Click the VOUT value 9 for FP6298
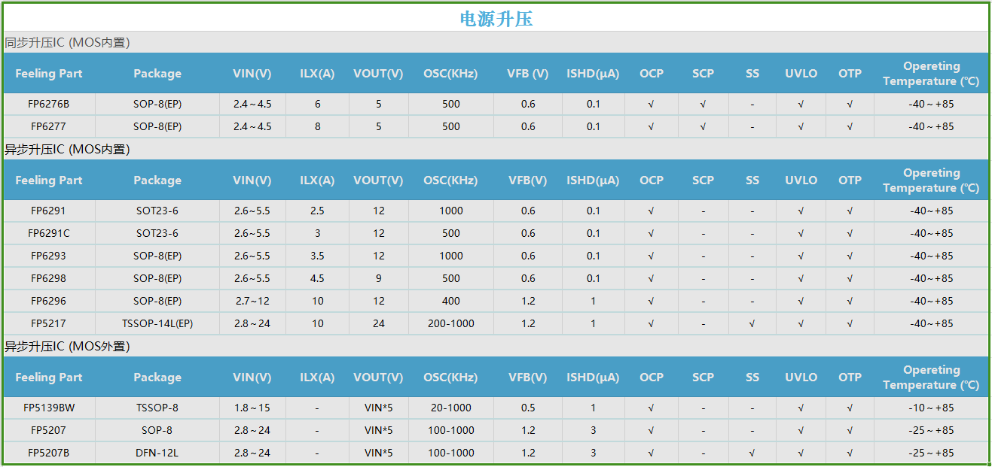The height and width of the screenshot is (467, 992). (x=379, y=278)
